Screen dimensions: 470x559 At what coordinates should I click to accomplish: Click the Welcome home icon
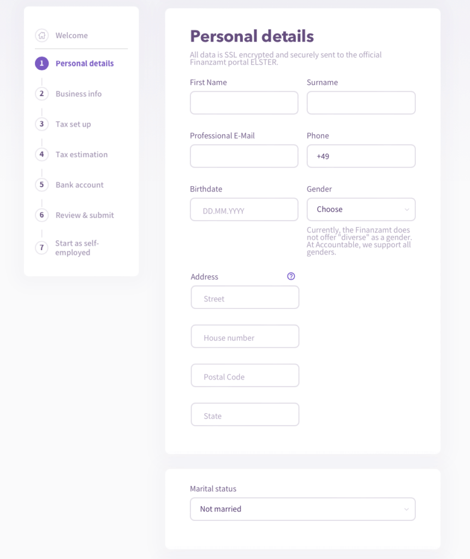(41, 35)
